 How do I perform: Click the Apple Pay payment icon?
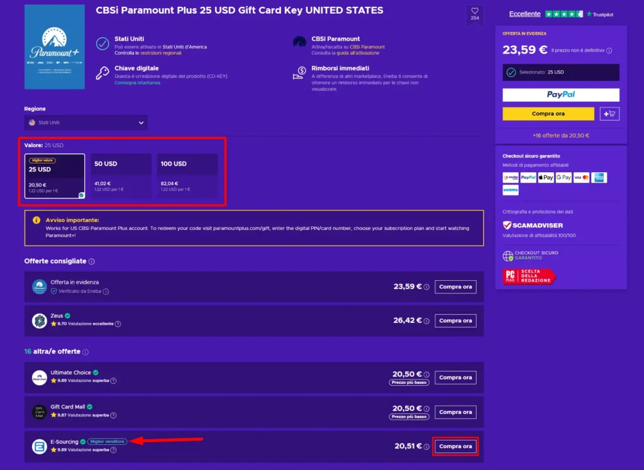click(546, 177)
